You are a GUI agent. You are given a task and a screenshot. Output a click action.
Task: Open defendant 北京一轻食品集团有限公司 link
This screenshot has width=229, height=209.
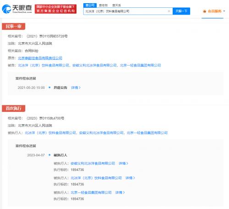pyautogui.click(x=141, y=66)
